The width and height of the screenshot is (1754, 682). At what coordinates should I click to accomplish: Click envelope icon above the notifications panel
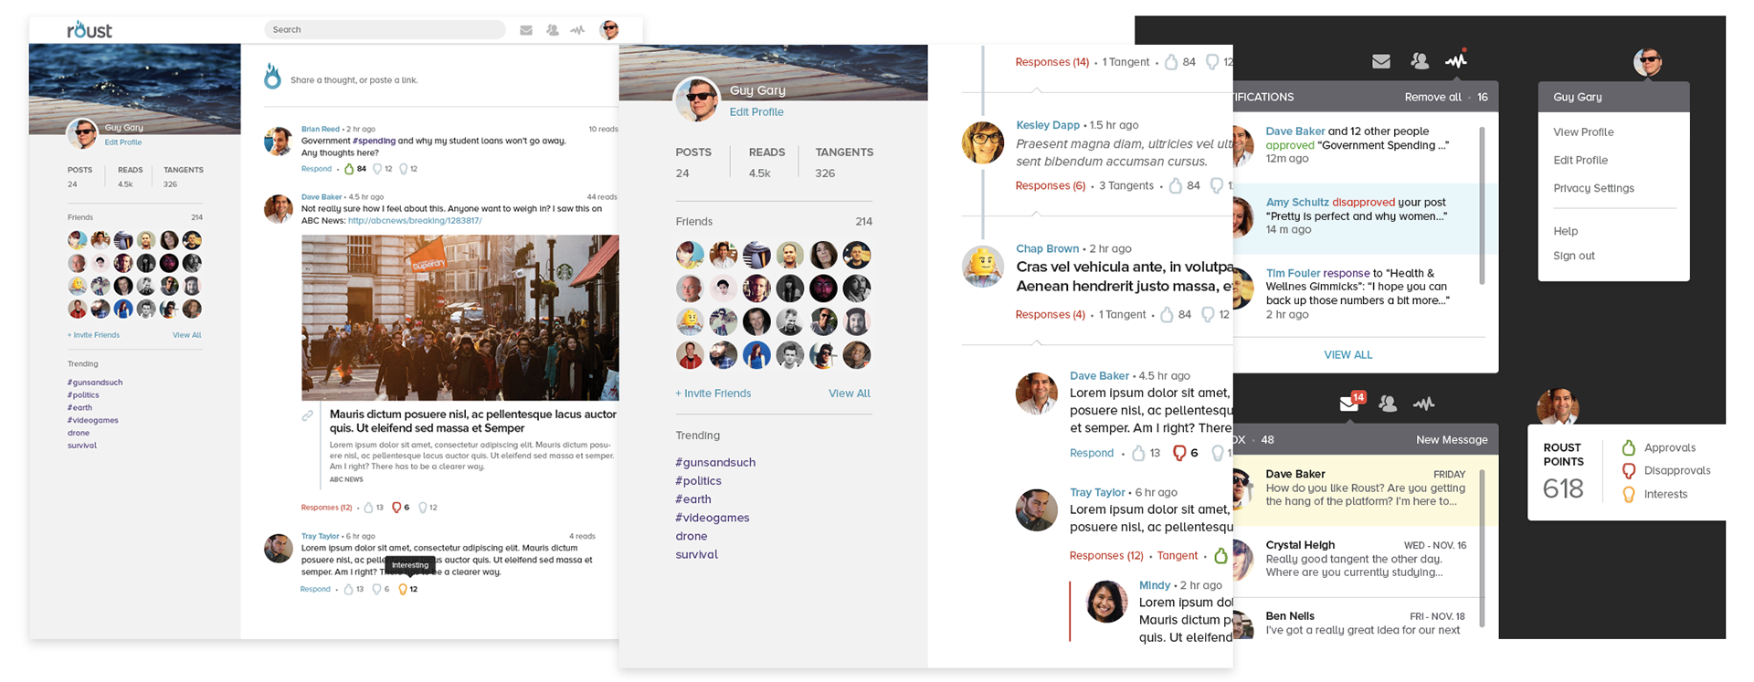coord(1381,61)
